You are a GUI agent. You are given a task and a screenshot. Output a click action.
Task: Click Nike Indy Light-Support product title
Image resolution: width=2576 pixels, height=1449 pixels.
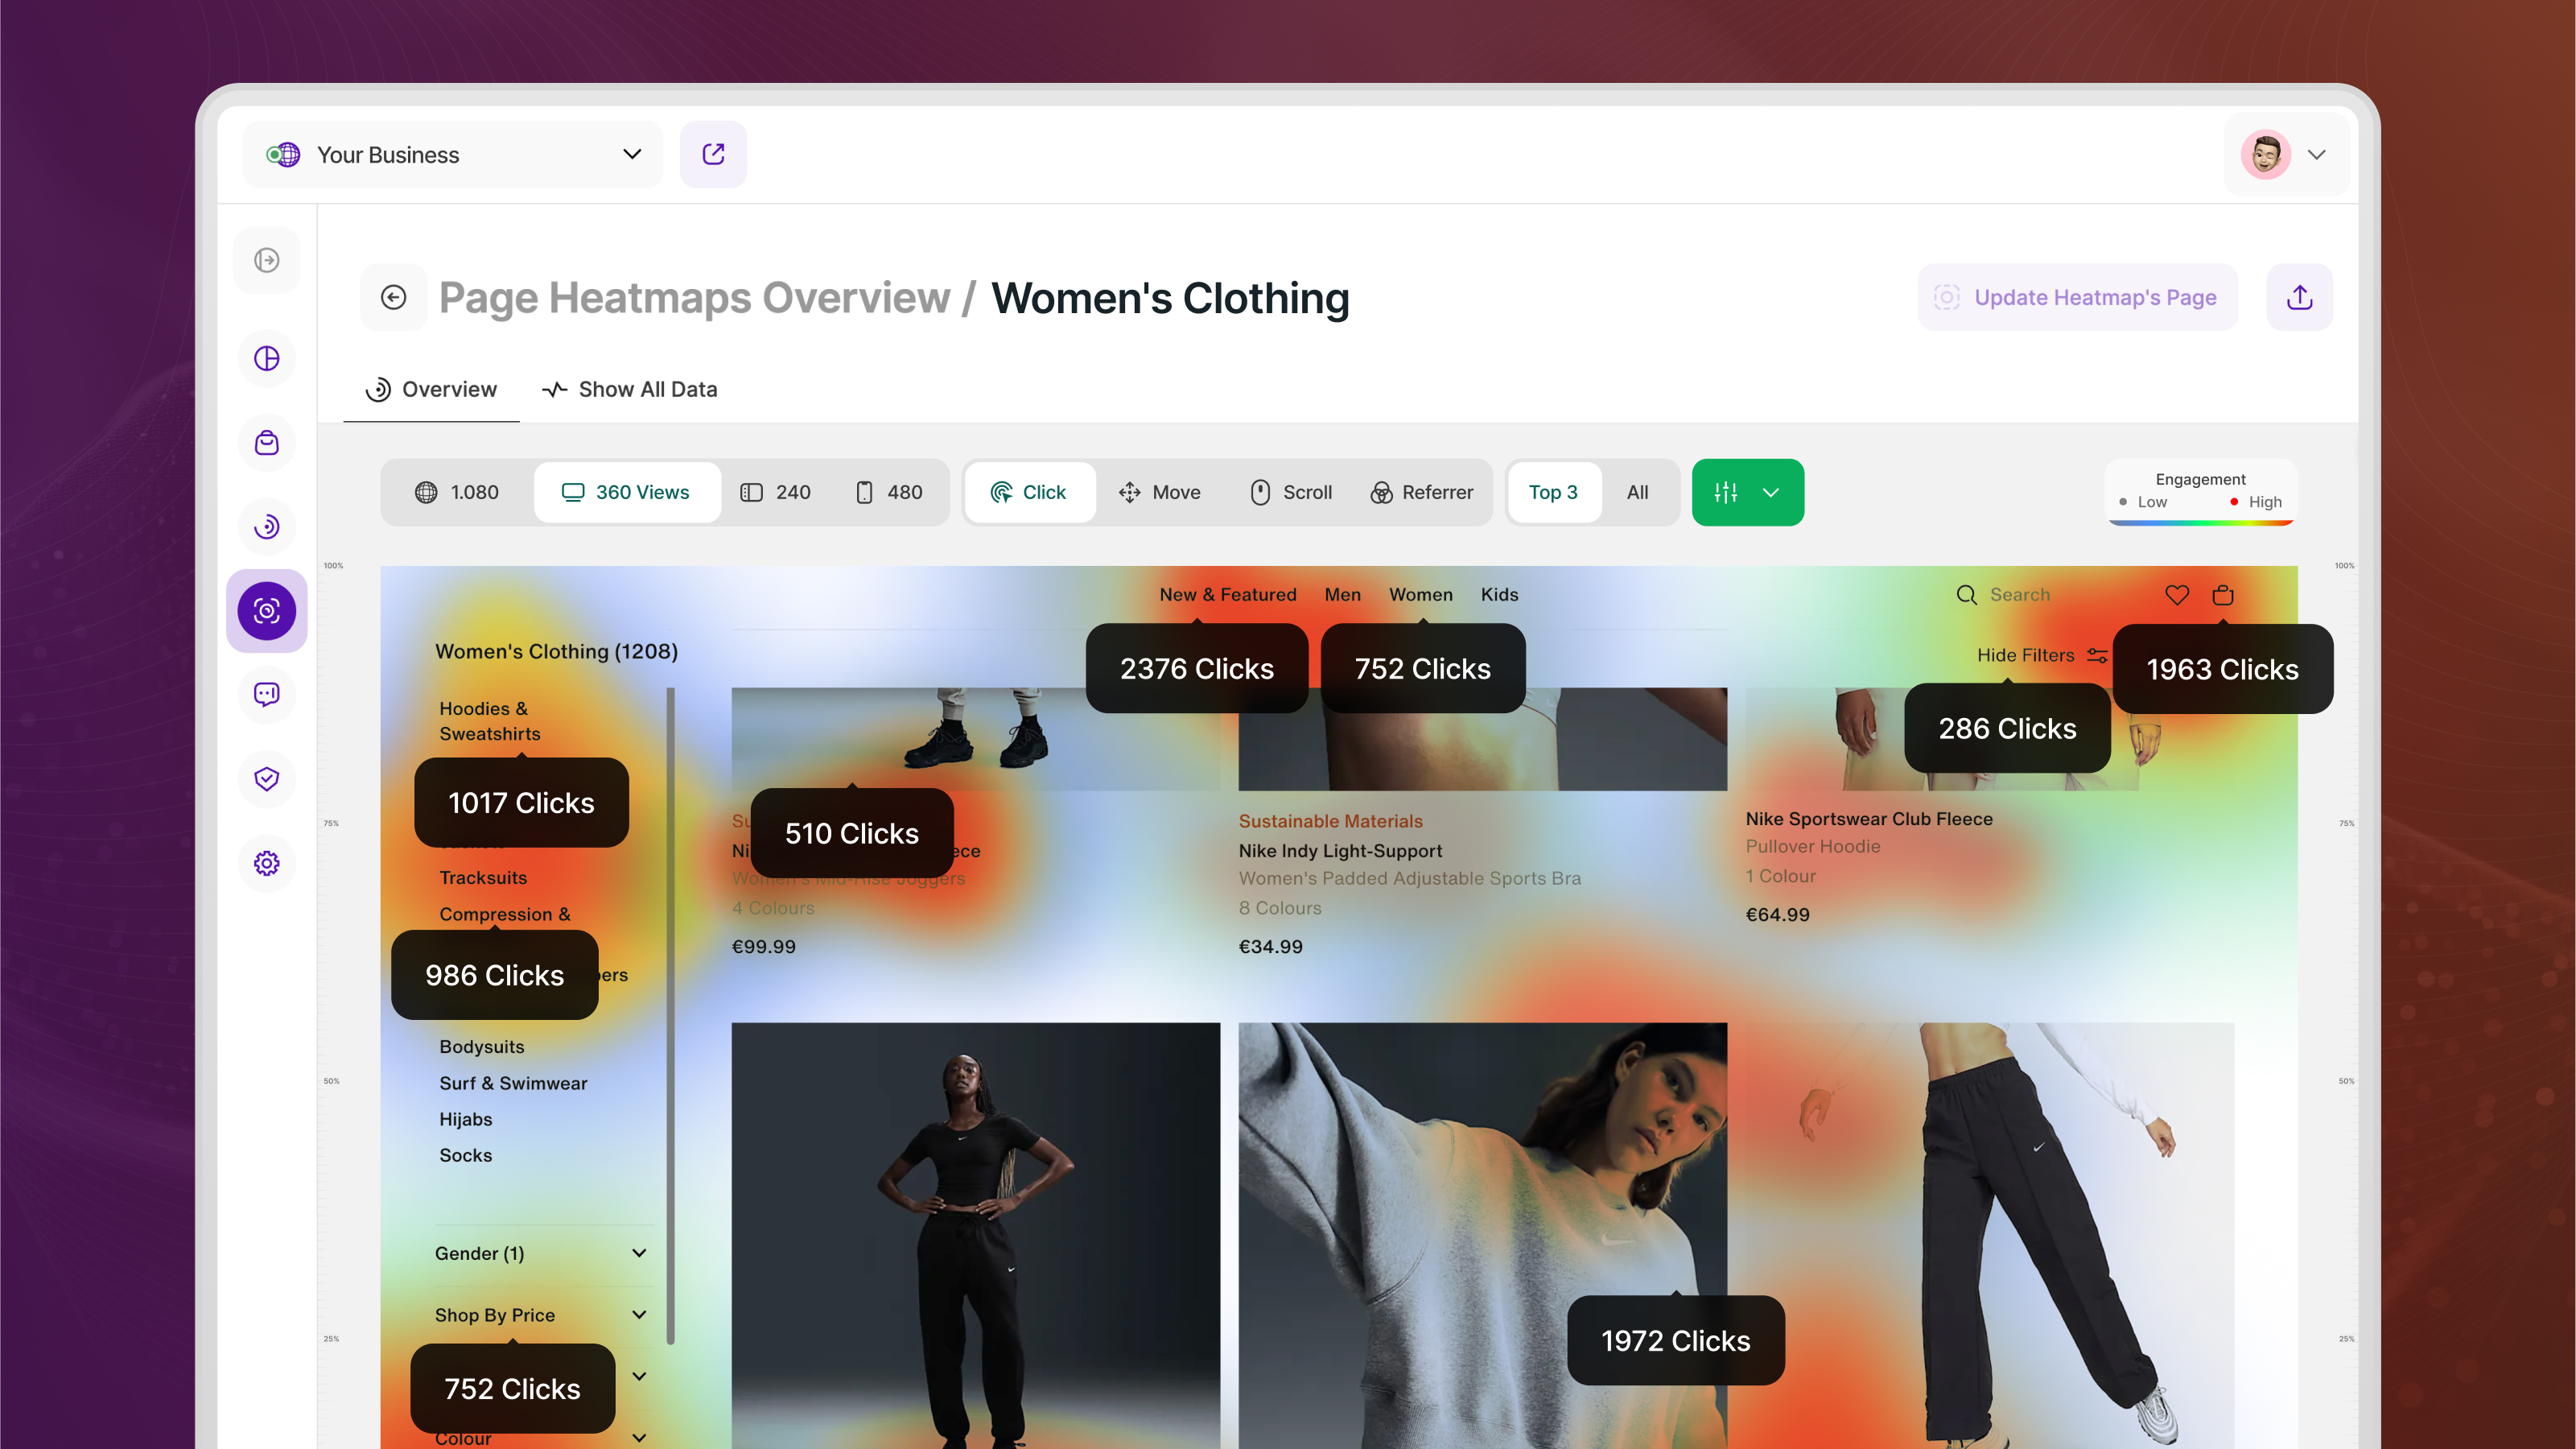pos(1340,851)
